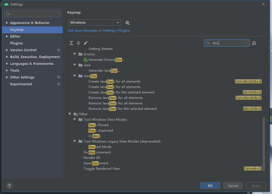
Task: Select Generate GroovyDoc... action
Action: click(106, 60)
